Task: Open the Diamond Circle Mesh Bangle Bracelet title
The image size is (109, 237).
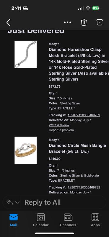Action: point(77,148)
